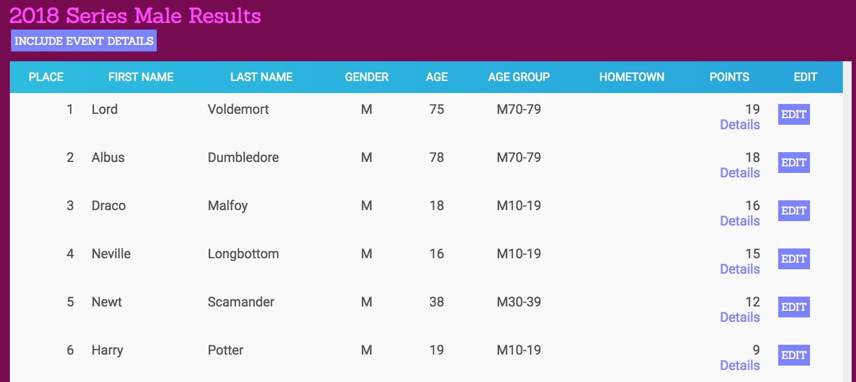Sort by the Age Group column header
This screenshot has width=856, height=382.
[x=519, y=77]
